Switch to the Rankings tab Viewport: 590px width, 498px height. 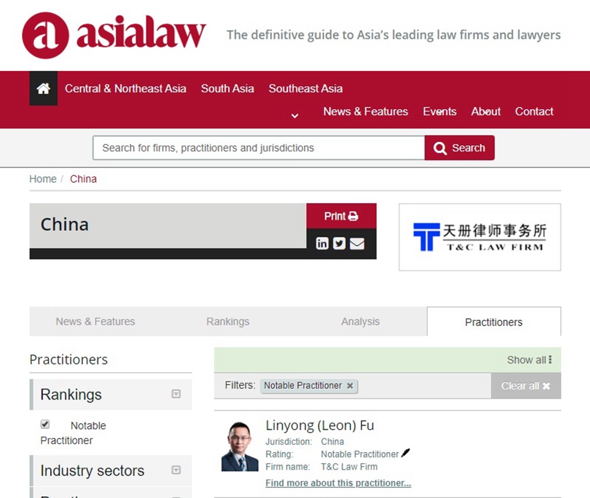[228, 322]
